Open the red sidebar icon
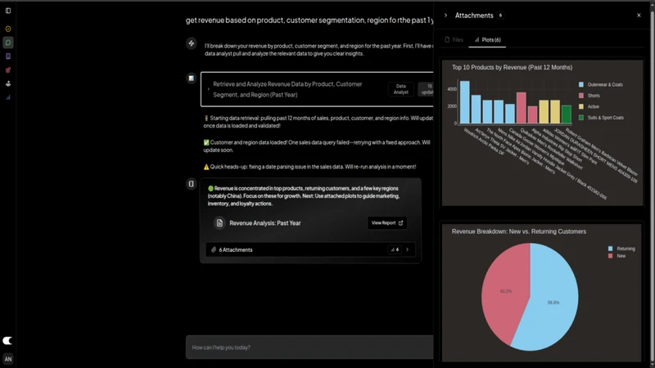Screen dimensions: 655x368 [8, 70]
